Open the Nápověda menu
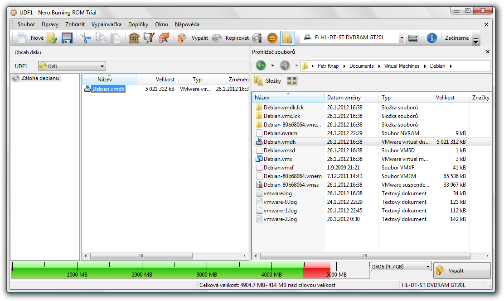 pyautogui.click(x=187, y=24)
